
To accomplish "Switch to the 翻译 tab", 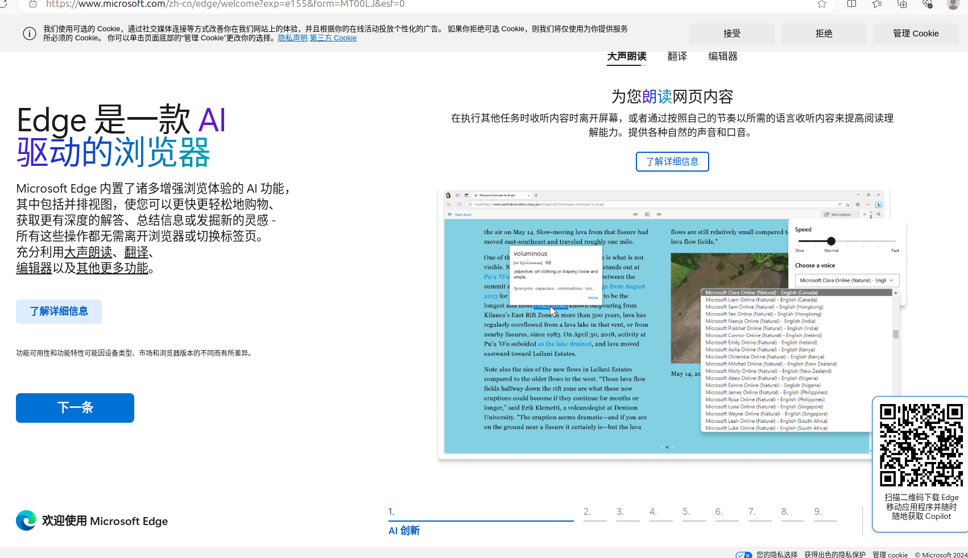I will pyautogui.click(x=677, y=56).
